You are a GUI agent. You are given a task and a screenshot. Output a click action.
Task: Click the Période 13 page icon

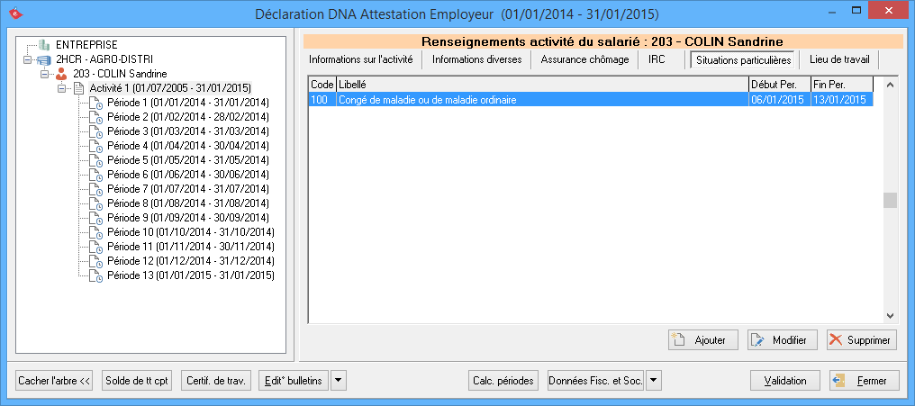95,275
